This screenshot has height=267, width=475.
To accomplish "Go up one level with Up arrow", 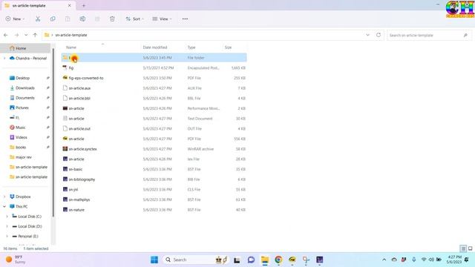I will (35, 35).
